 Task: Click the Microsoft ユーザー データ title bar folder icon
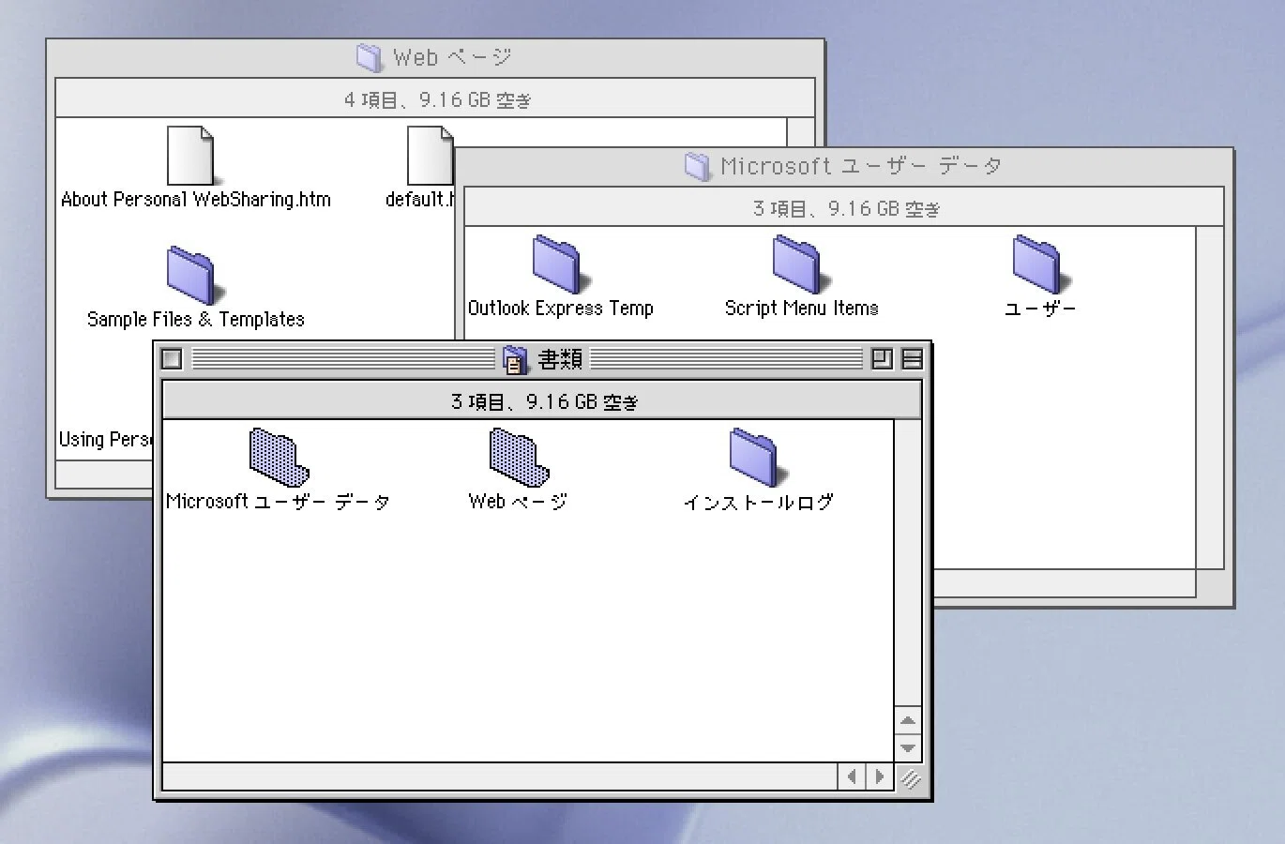(697, 166)
